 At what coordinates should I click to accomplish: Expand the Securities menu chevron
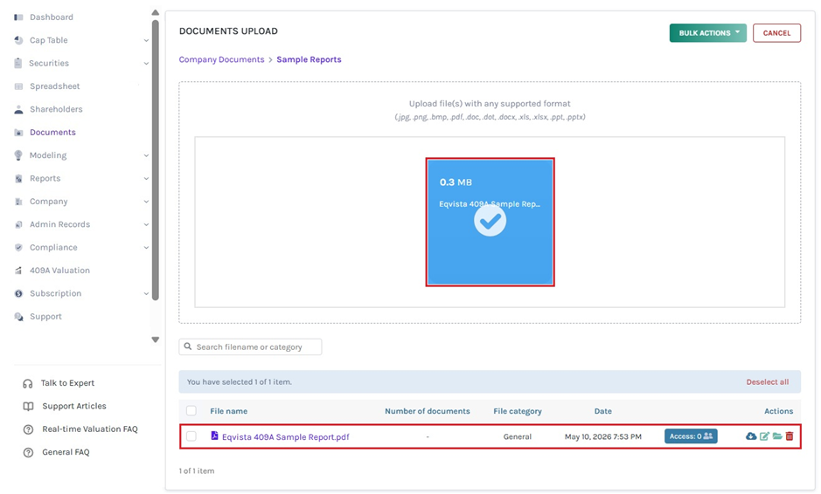tap(146, 63)
